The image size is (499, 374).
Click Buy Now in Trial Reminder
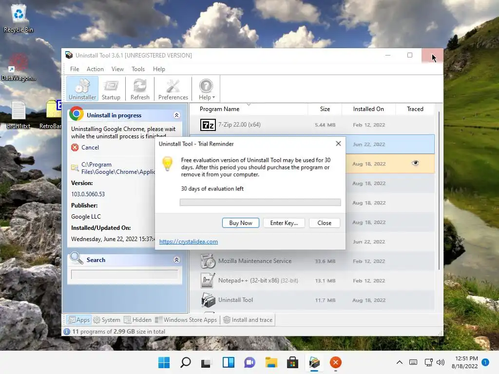click(241, 223)
